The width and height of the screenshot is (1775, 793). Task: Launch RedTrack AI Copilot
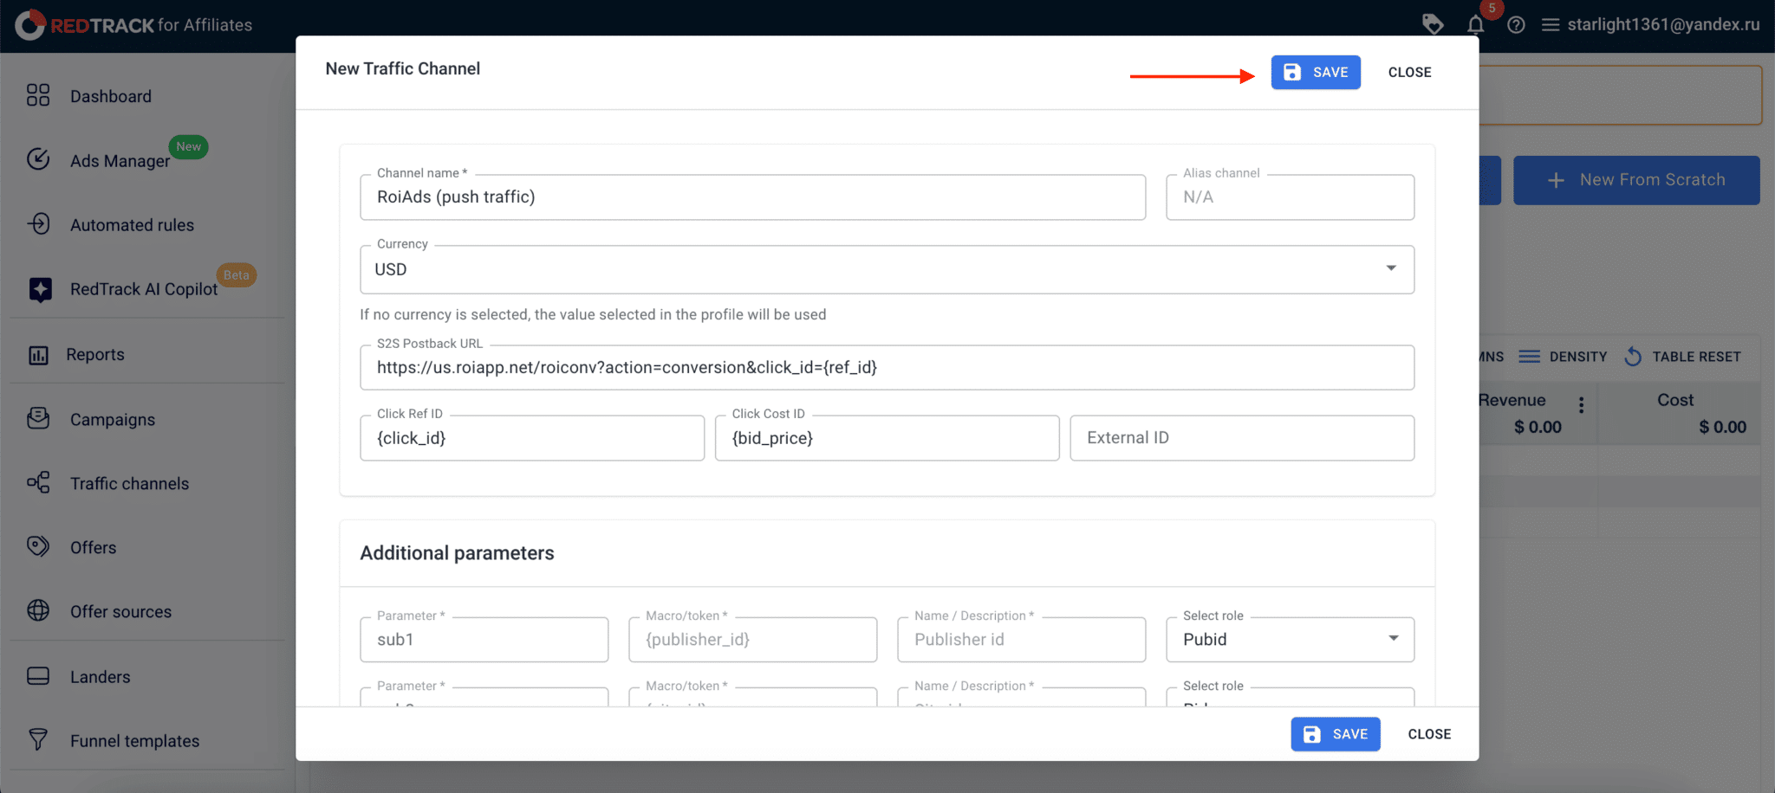38,288
